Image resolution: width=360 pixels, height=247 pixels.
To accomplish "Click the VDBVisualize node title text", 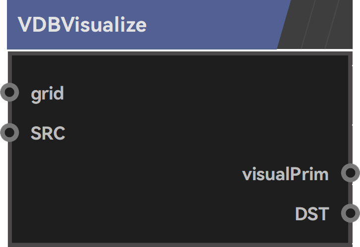I will 82,25.
